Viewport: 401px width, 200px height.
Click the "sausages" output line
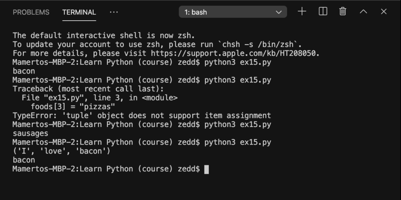31,134
